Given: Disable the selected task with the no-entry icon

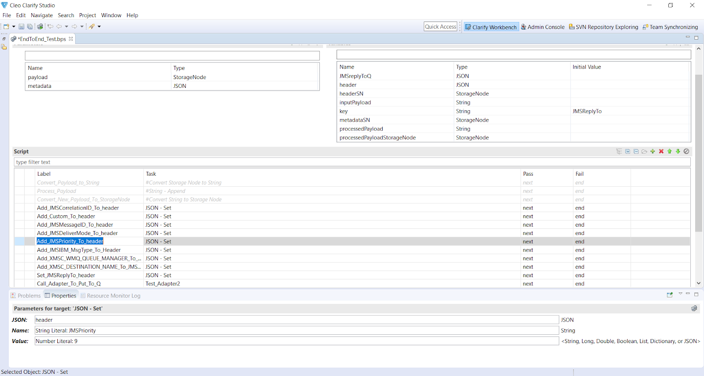Looking at the screenshot, I should point(686,152).
